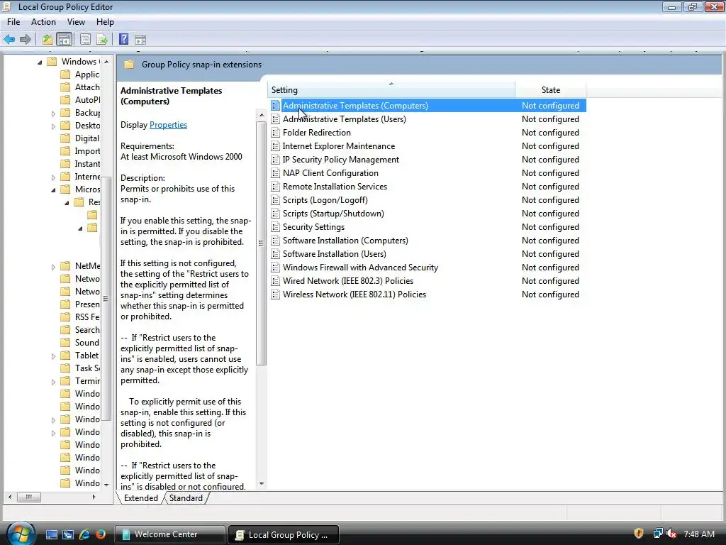Collapse the Micros tree node arrow
This screenshot has width=726, height=545.
[x=53, y=189]
